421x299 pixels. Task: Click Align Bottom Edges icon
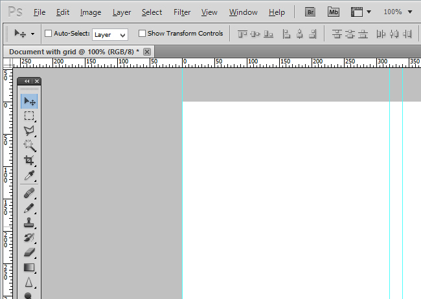tap(268, 34)
